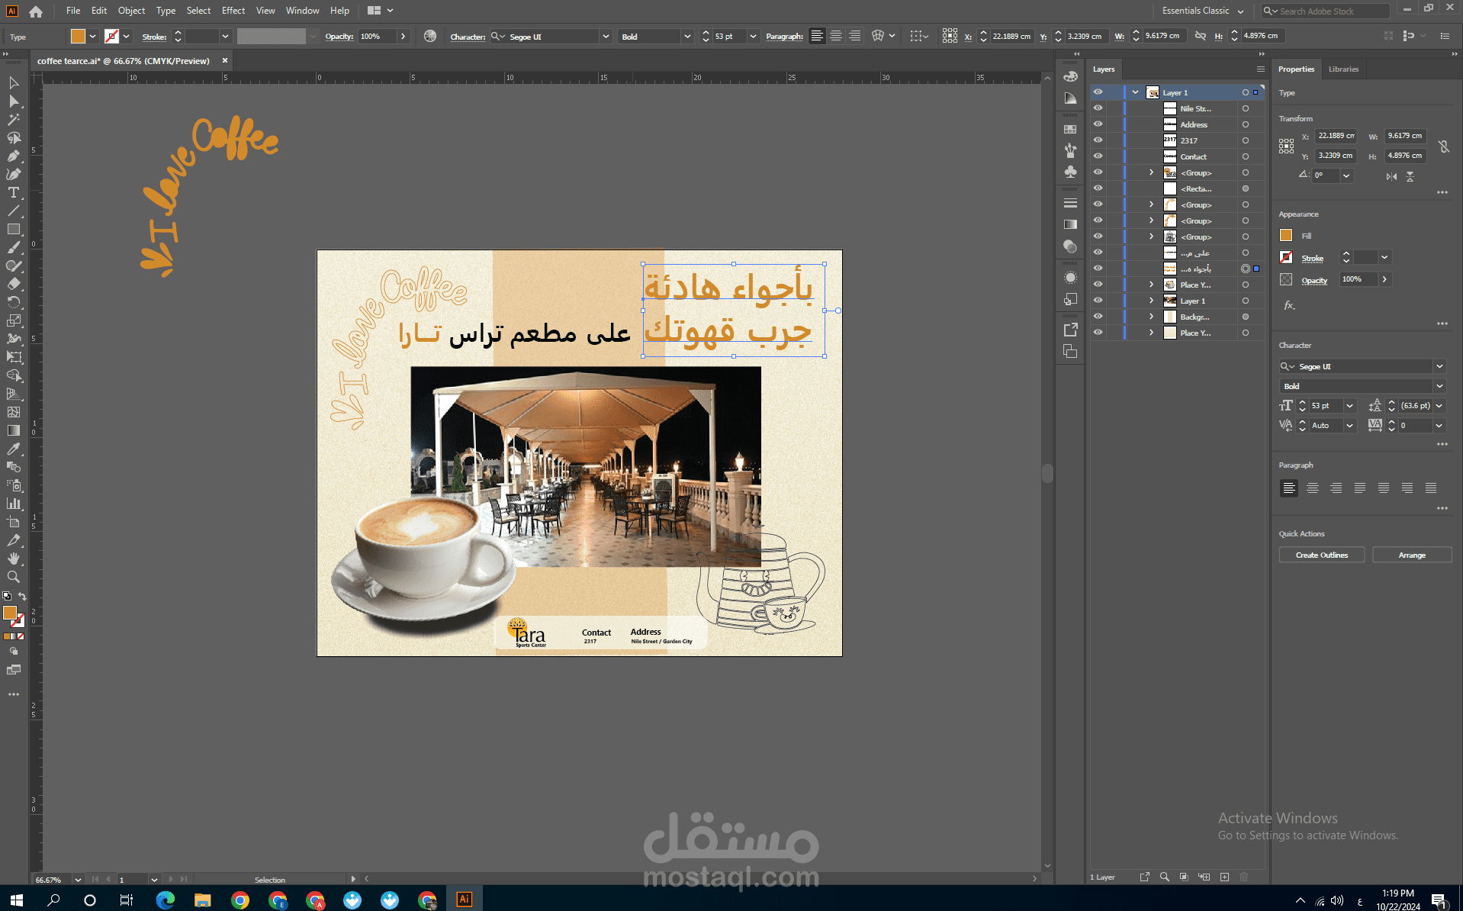Hide the Nile Str... layer item
This screenshot has width=1463, height=911.
pos(1098,108)
